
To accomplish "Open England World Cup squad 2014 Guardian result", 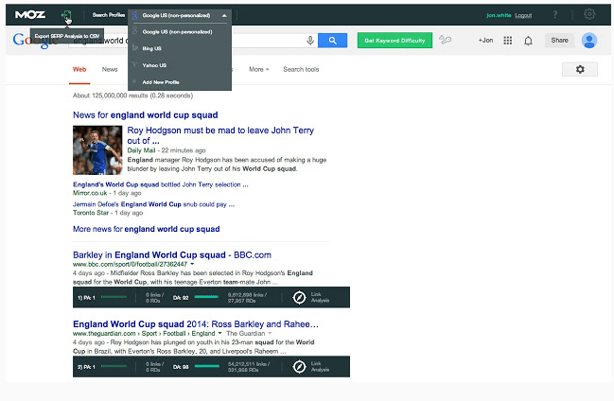I will (x=196, y=324).
